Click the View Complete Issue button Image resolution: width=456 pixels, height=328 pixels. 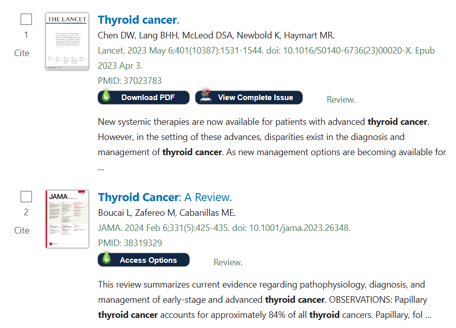click(249, 98)
